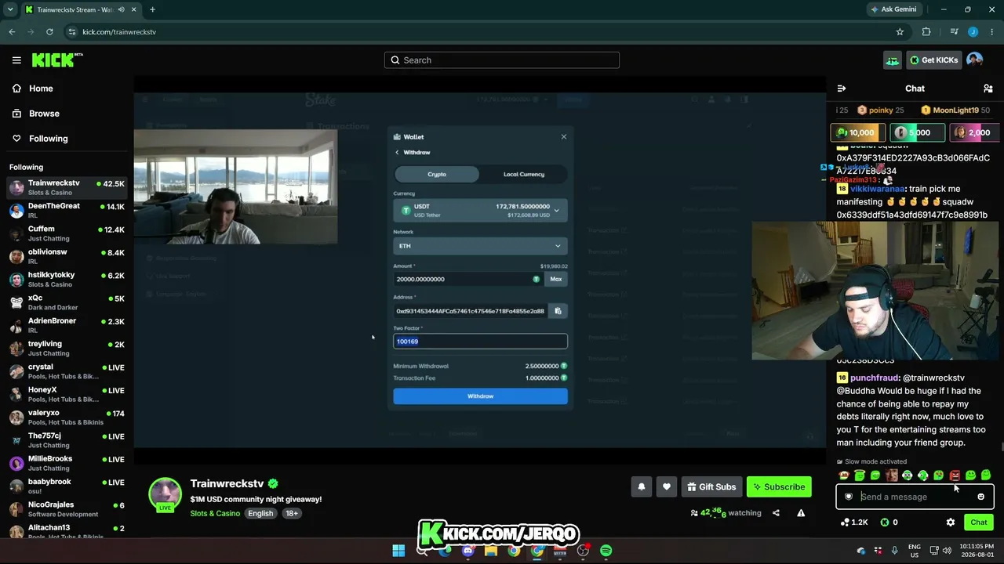
Task: Report the stream via warning icon
Action: [801, 513]
